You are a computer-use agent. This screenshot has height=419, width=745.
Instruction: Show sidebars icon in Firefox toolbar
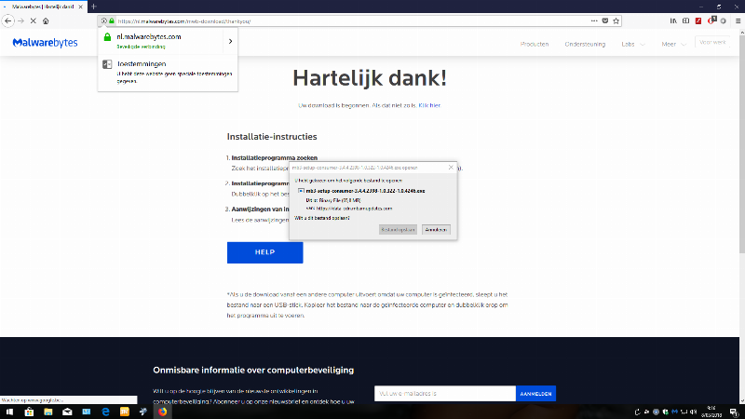[x=685, y=20]
